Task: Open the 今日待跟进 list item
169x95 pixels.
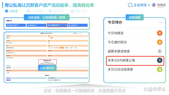Action: [135, 33]
